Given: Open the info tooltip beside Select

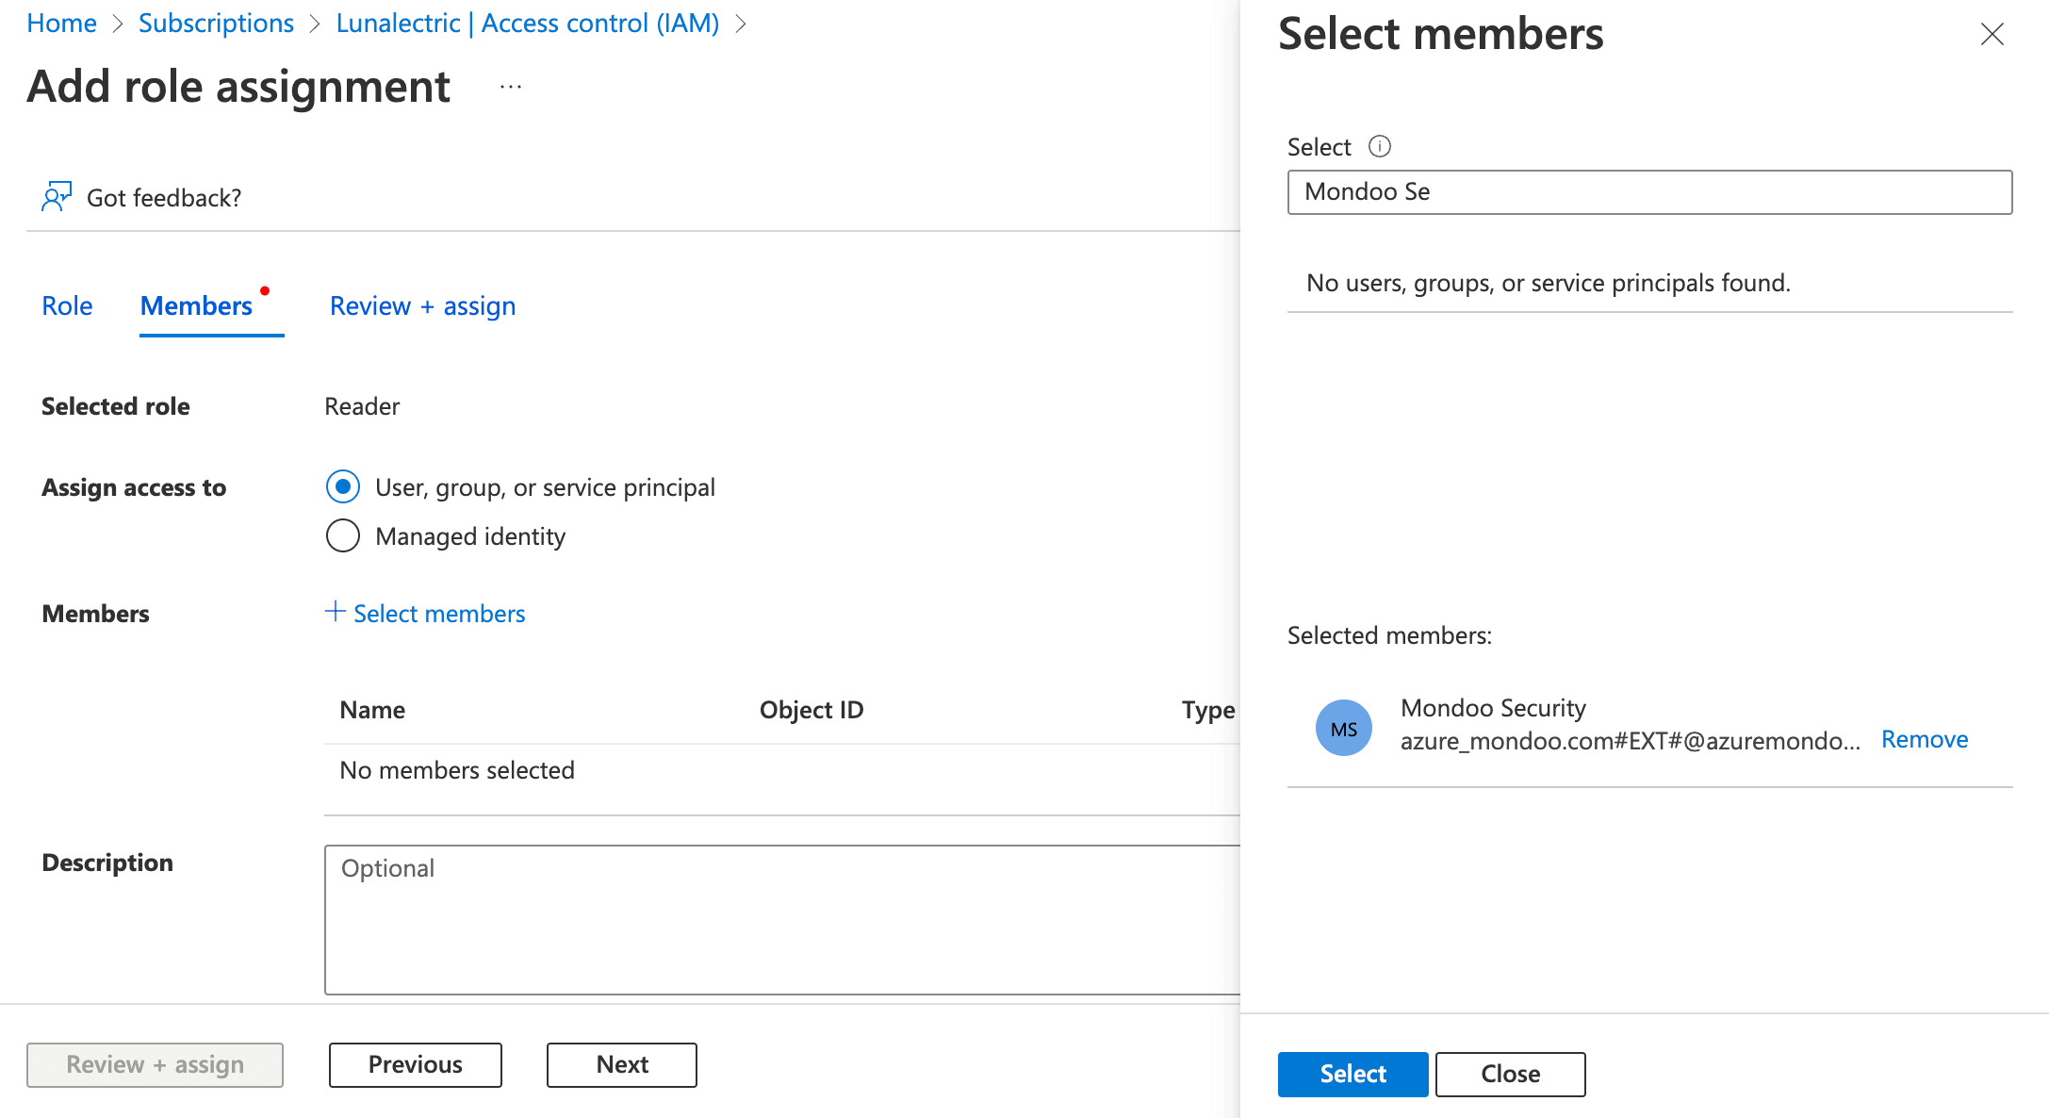Looking at the screenshot, I should 1379,146.
